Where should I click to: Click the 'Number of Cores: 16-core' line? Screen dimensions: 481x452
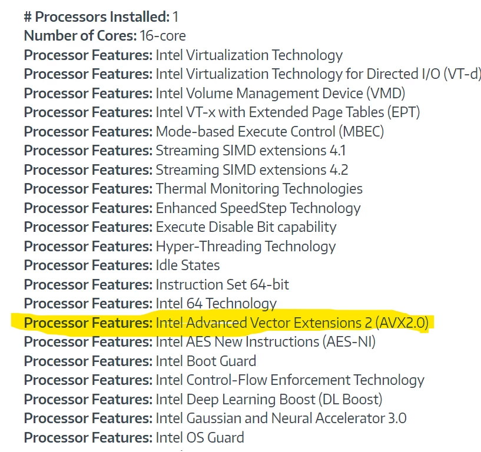105,35
